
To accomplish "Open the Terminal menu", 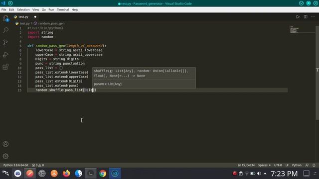I will [x=63, y=9].
